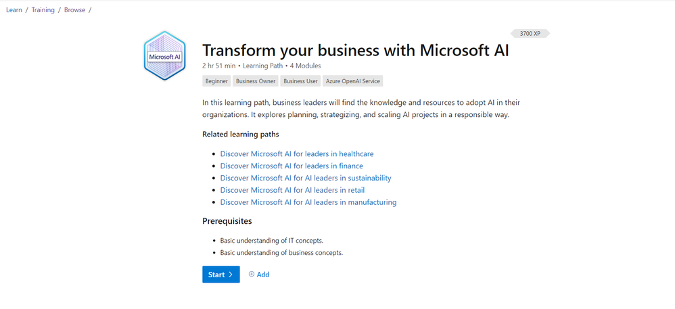The width and height of the screenshot is (675, 309).
Task: Click the Azure OpenAI Service tag
Action: (x=353, y=81)
